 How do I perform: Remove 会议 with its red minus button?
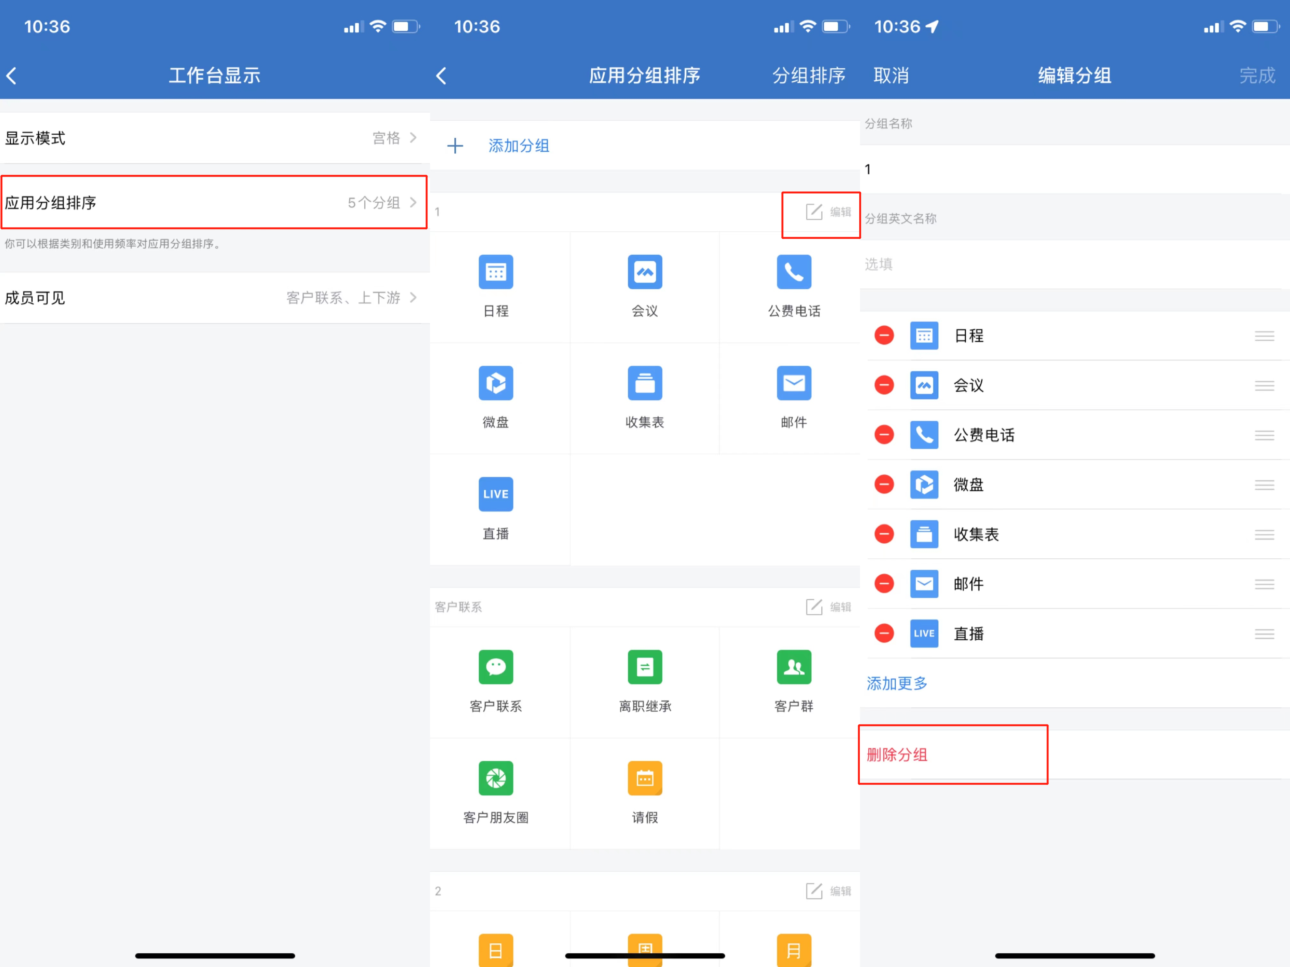[884, 385]
